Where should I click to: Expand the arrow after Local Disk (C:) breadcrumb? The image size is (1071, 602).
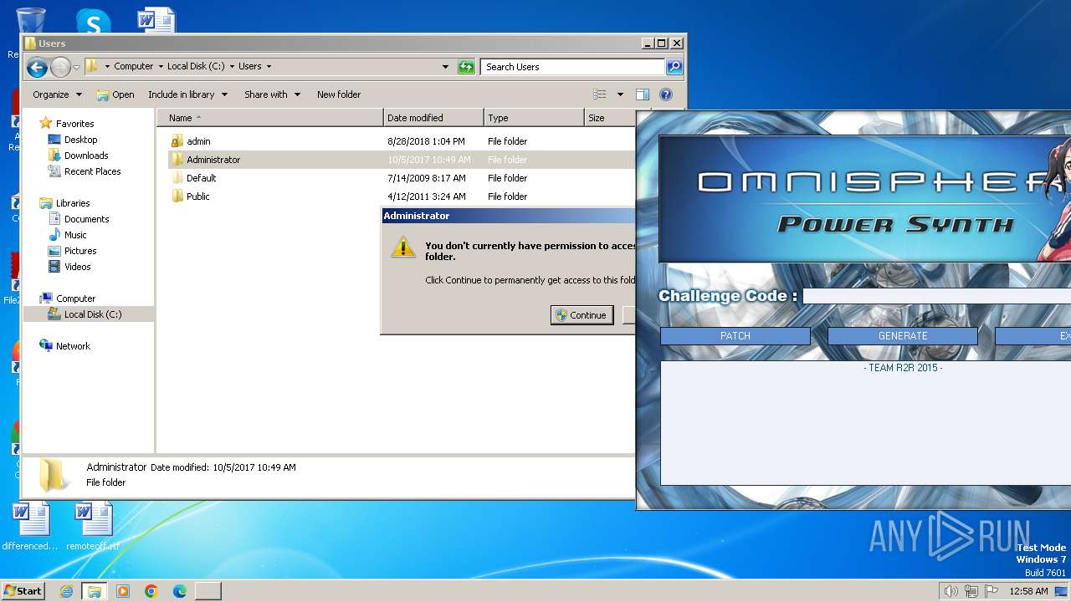(x=232, y=67)
